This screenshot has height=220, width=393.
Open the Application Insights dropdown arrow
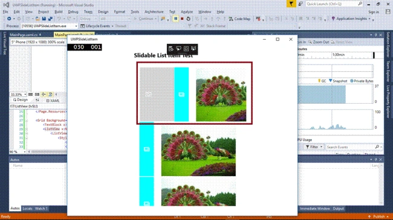369,19
